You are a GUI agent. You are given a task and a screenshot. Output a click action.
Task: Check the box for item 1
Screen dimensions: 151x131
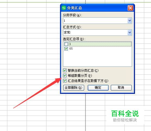[66, 44]
